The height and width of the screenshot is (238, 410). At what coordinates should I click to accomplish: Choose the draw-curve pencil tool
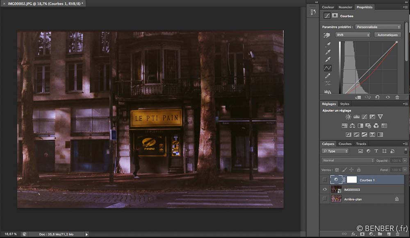[x=328, y=76]
